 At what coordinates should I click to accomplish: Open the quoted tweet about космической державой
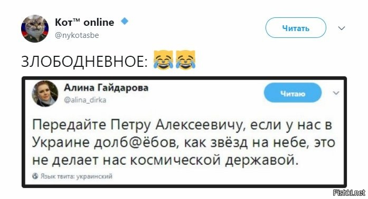pos(184,133)
